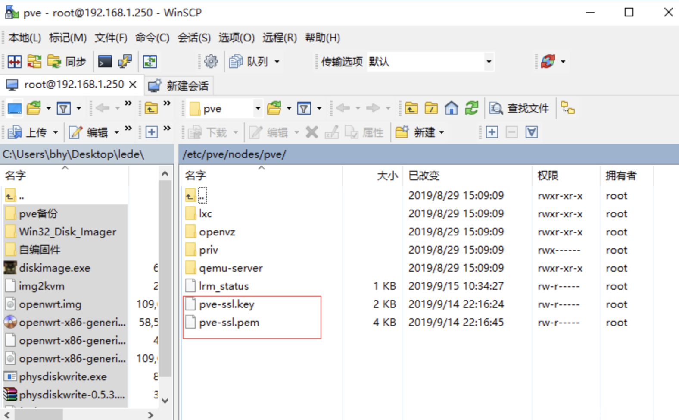This screenshot has height=420, width=679.
Task: Select the pve-ssl.key file
Action: click(x=227, y=304)
